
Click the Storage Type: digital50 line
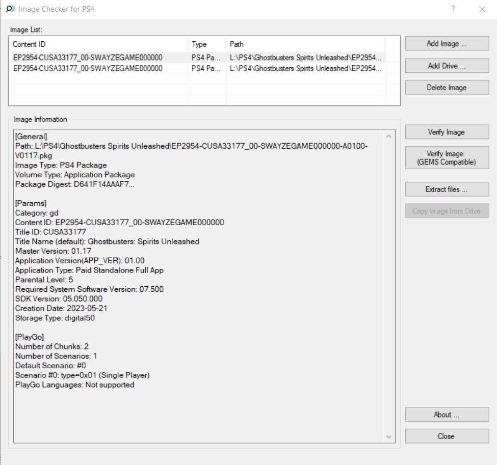[55, 318]
